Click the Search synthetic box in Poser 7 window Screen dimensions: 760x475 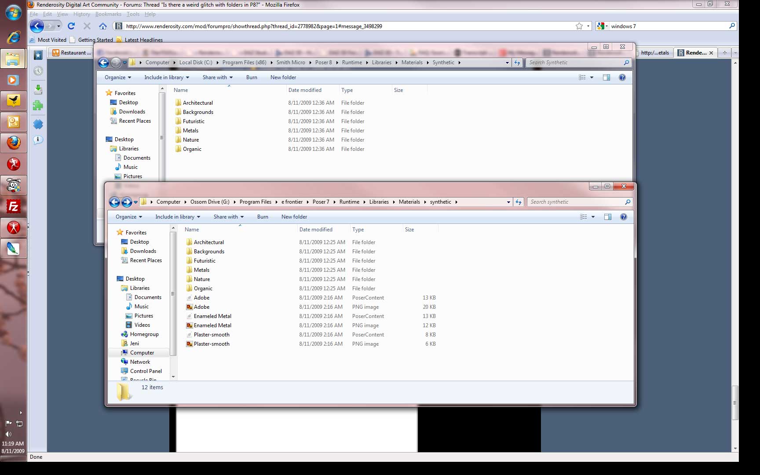(x=580, y=202)
